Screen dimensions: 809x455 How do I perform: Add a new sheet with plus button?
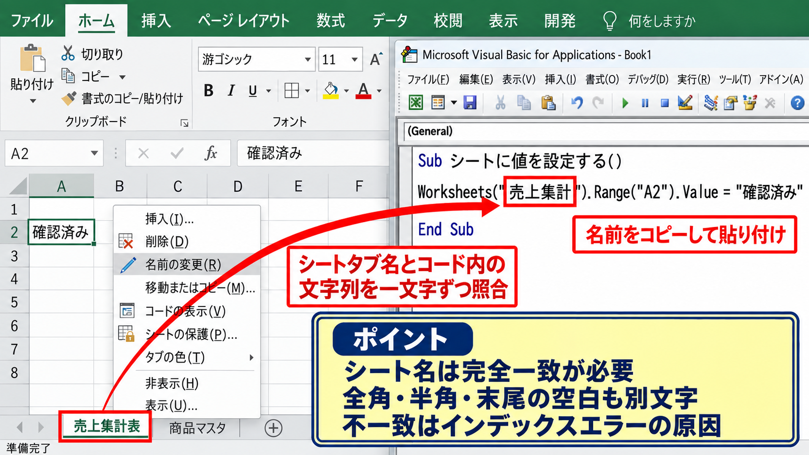click(x=274, y=428)
